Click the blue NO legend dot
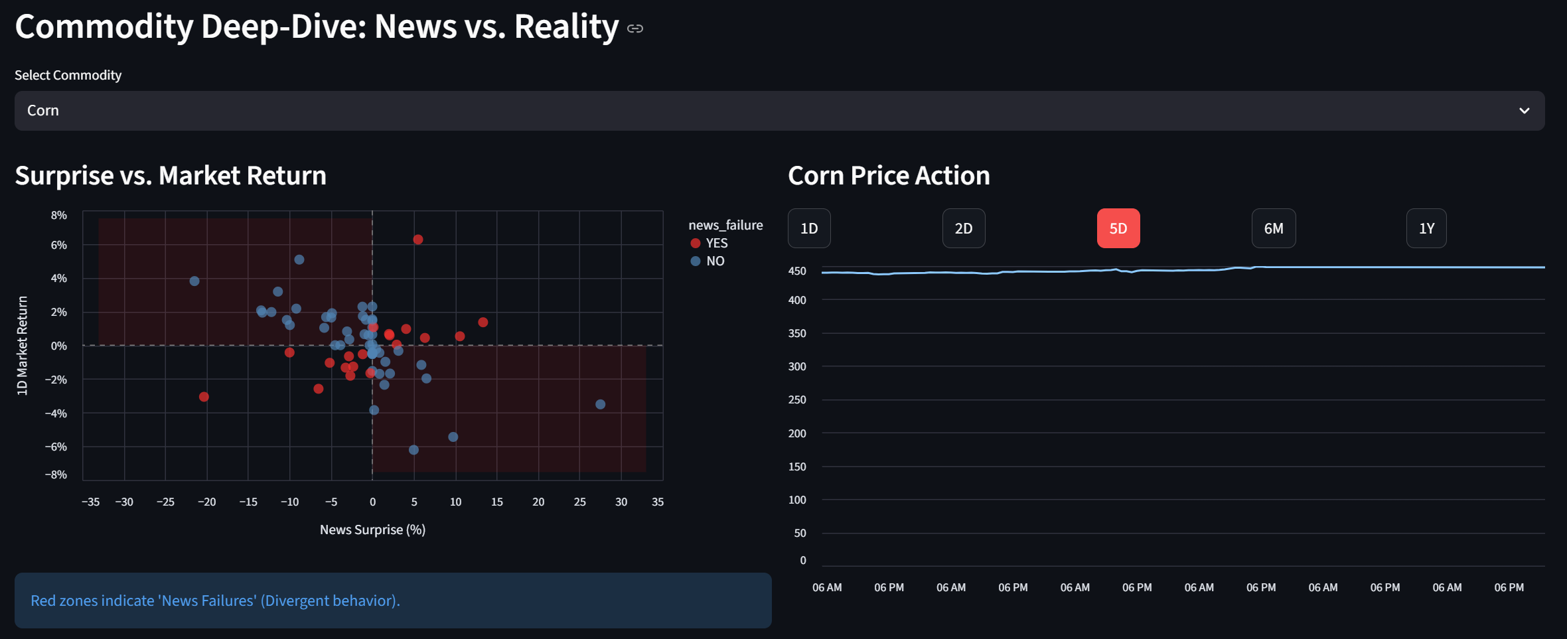Image resolution: width=1567 pixels, height=639 pixels. click(x=694, y=261)
